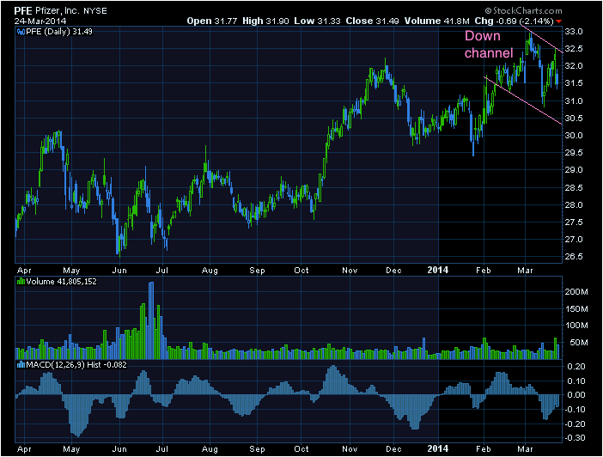Click the 'MACD(12,26,9) Hist -0.082' label
This screenshot has width=603, height=457.
click(x=76, y=365)
